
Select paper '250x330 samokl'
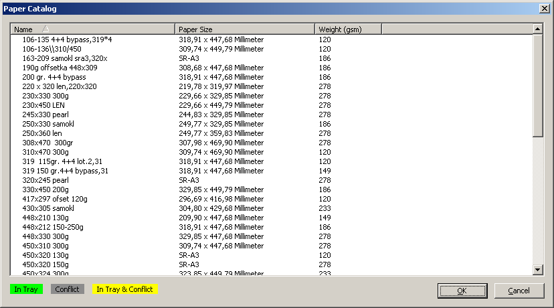pyautogui.click(x=48, y=124)
